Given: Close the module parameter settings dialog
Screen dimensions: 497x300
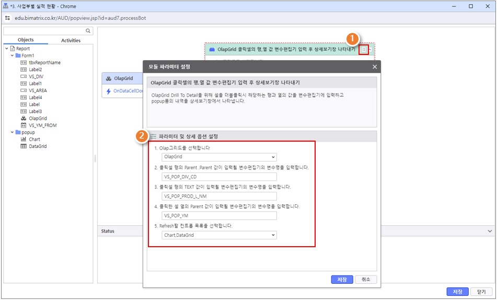Looking at the screenshot, I should tap(375, 66).
